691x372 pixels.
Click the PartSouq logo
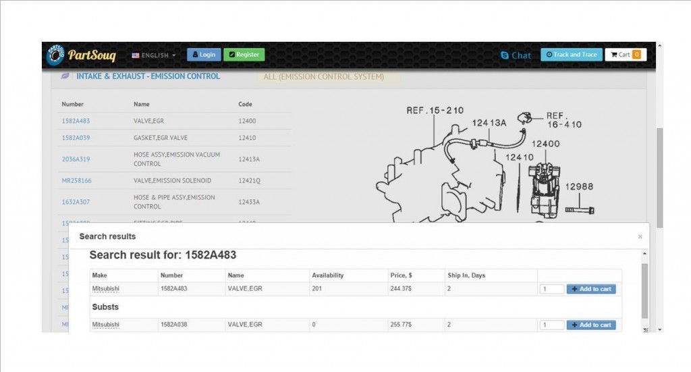81,55
